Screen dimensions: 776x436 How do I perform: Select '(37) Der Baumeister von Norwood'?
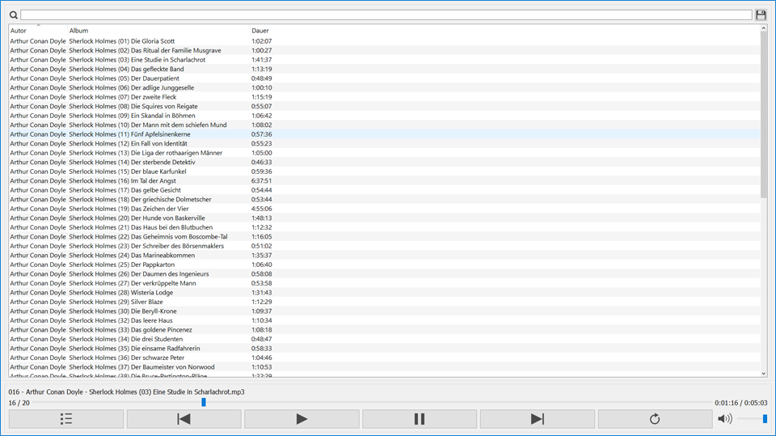pyautogui.click(x=385, y=367)
